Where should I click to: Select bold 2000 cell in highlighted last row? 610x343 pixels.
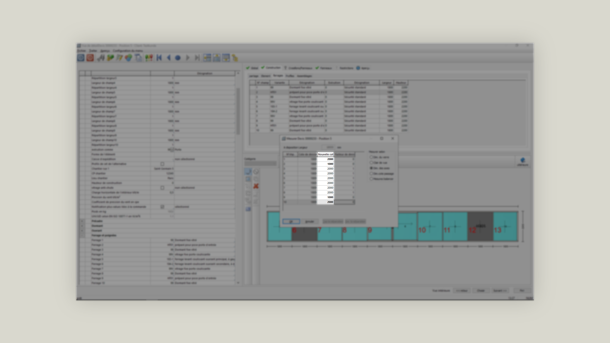pos(325,202)
